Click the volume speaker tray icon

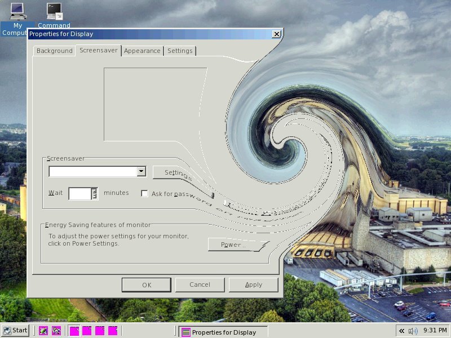(x=413, y=331)
